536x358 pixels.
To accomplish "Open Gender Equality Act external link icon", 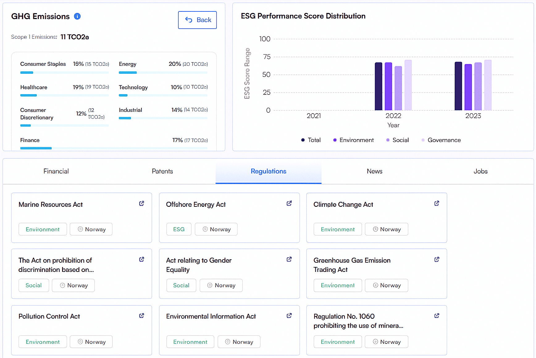I will point(289,259).
